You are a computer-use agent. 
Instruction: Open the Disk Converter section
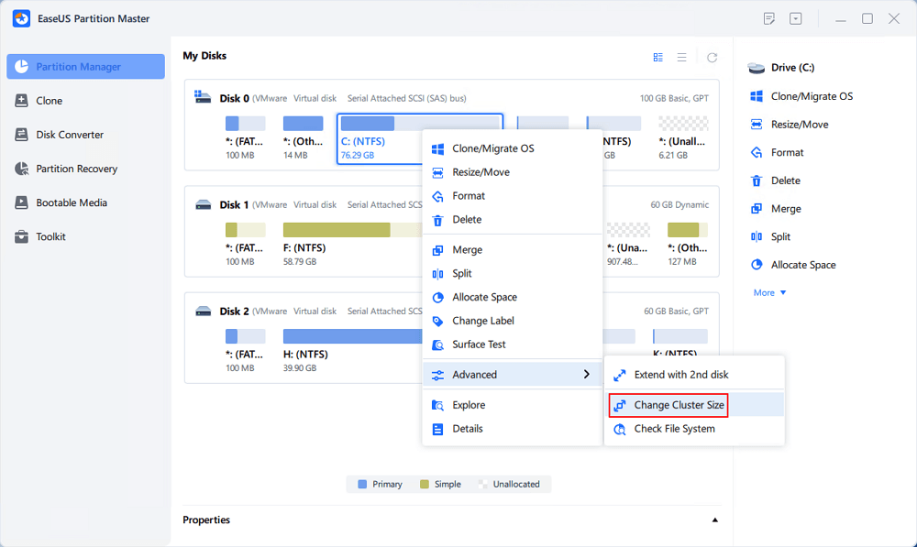[x=70, y=135]
